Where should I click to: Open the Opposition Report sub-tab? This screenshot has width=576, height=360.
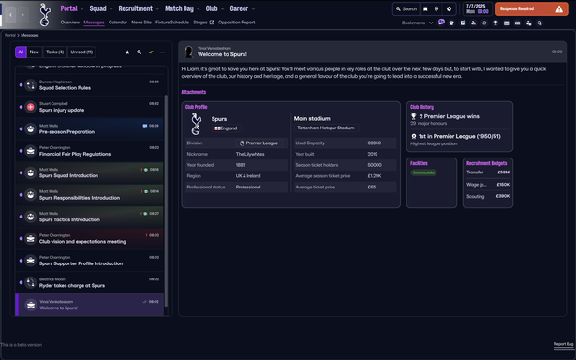click(236, 22)
